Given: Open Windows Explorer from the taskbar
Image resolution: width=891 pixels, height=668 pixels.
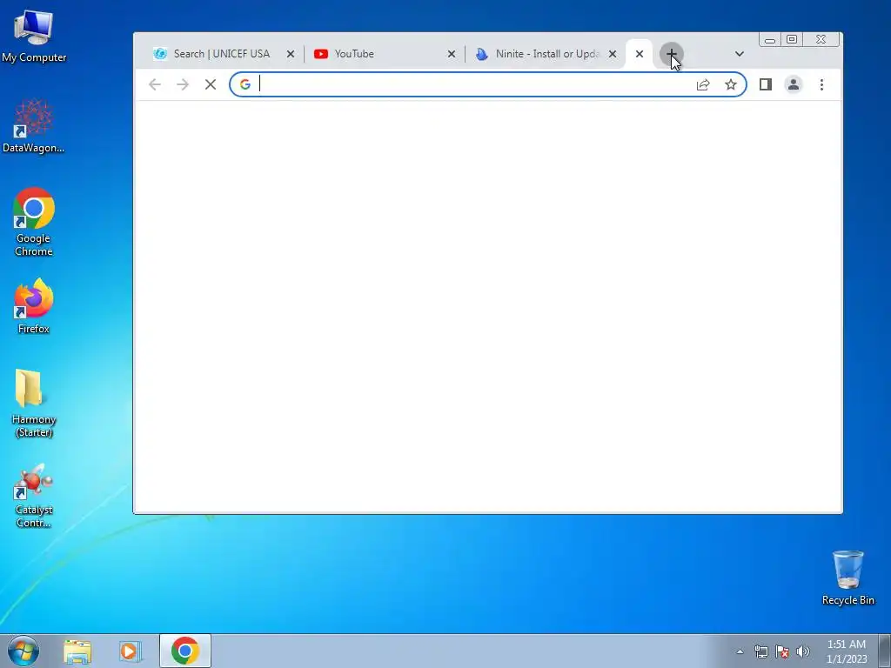Looking at the screenshot, I should pos(77,651).
